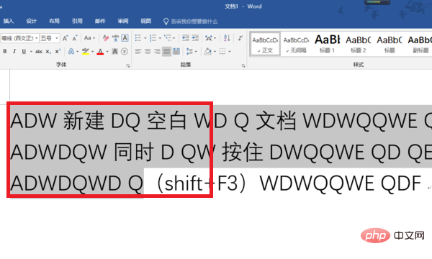Click the numbered list icon
The image size is (432, 259).
[153, 38]
